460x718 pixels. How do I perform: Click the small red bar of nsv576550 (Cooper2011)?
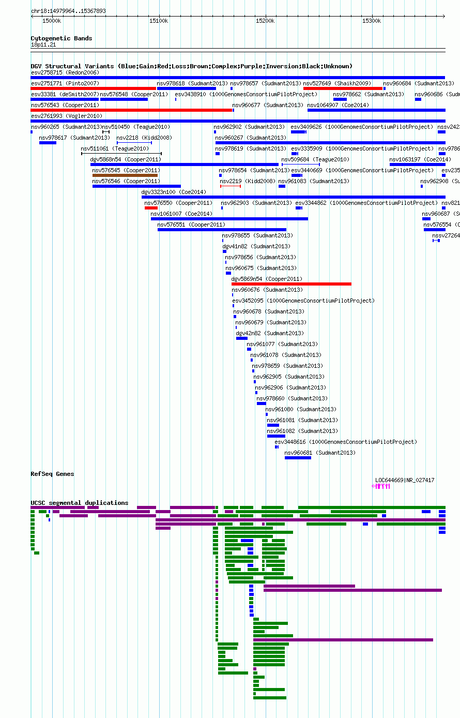[151, 208]
